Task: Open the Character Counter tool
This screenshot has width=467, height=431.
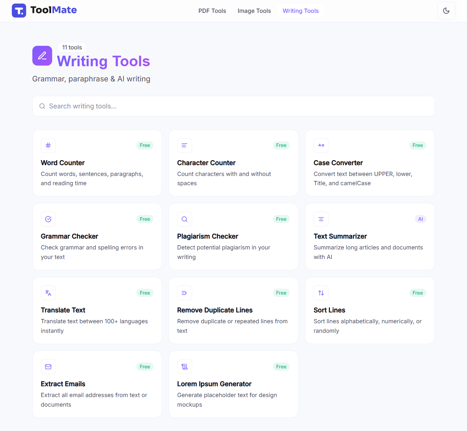Action: 233,163
